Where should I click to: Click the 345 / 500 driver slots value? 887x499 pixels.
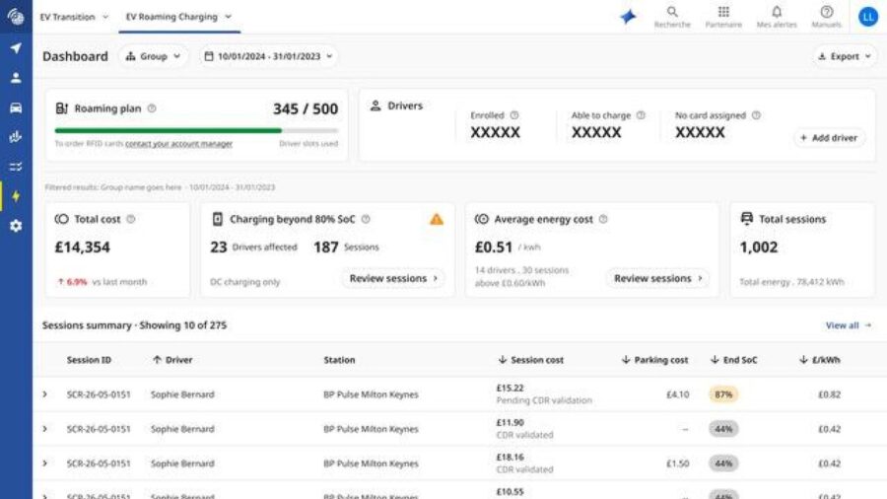306,108
